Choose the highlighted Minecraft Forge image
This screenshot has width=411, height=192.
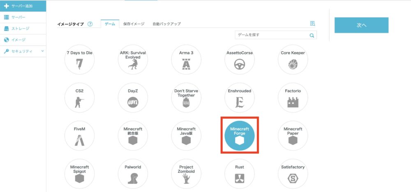240,136
